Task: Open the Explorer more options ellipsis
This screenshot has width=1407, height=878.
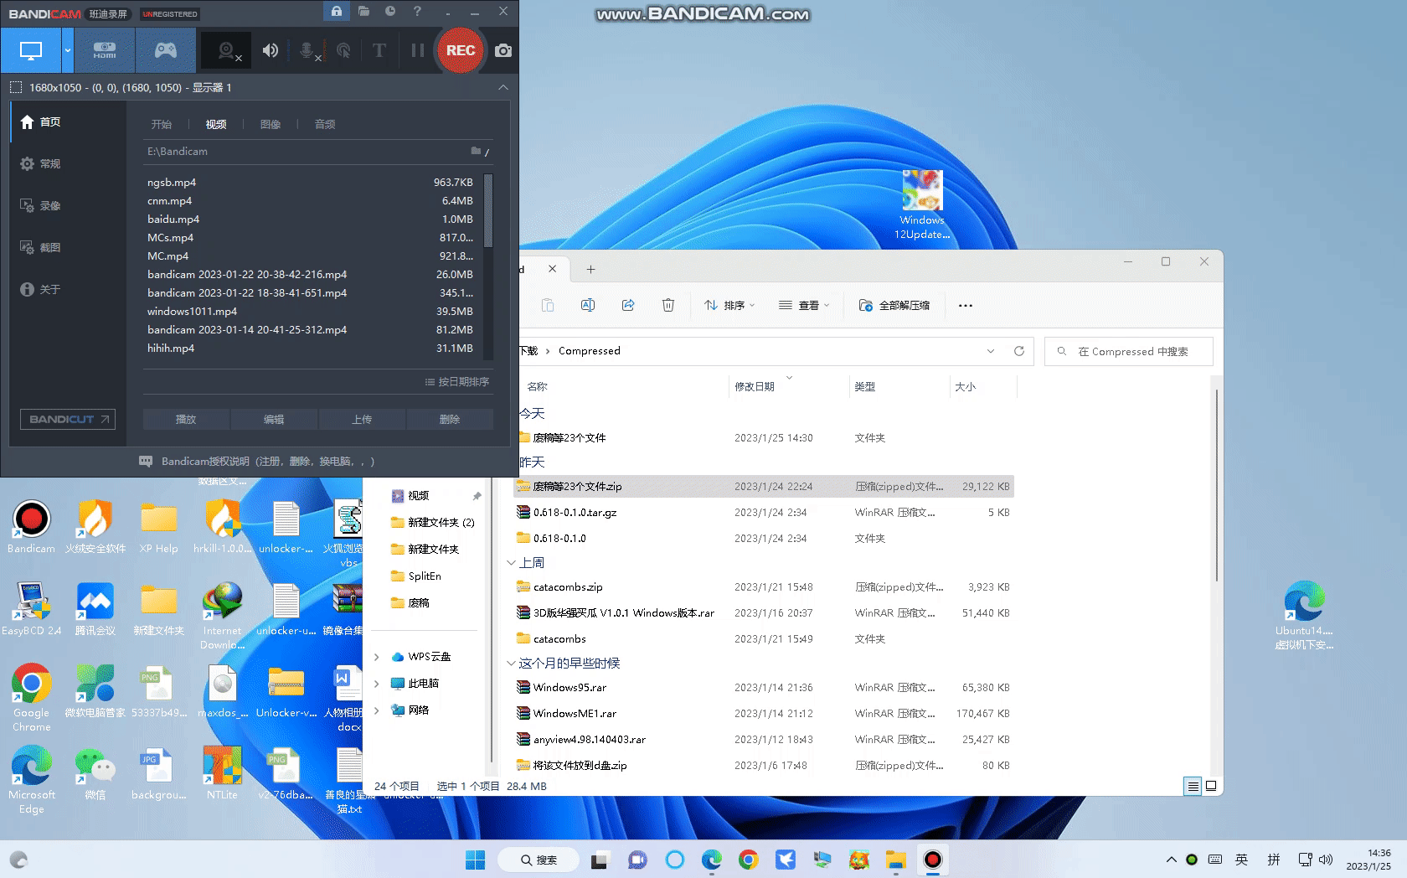Action: tap(966, 306)
